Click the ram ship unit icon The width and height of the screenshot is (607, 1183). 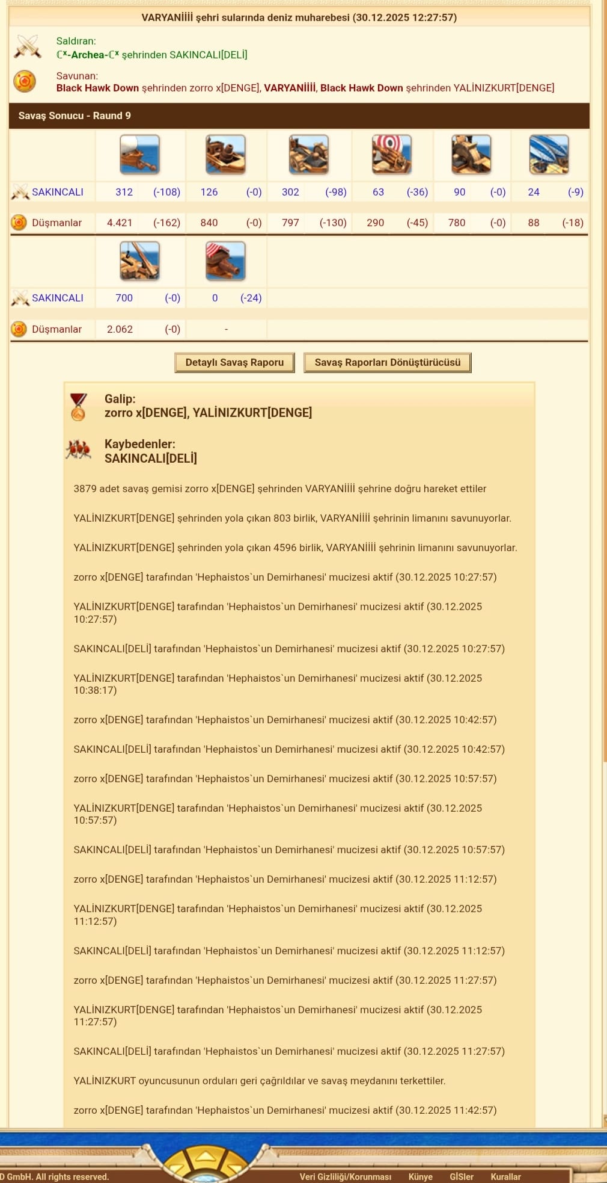click(x=139, y=154)
